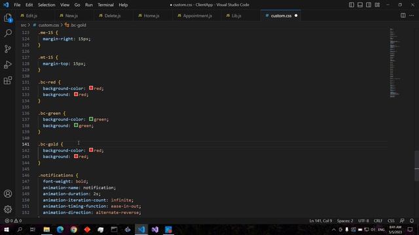
Task: Open the Explorer view in activity bar
Action: [8, 18]
